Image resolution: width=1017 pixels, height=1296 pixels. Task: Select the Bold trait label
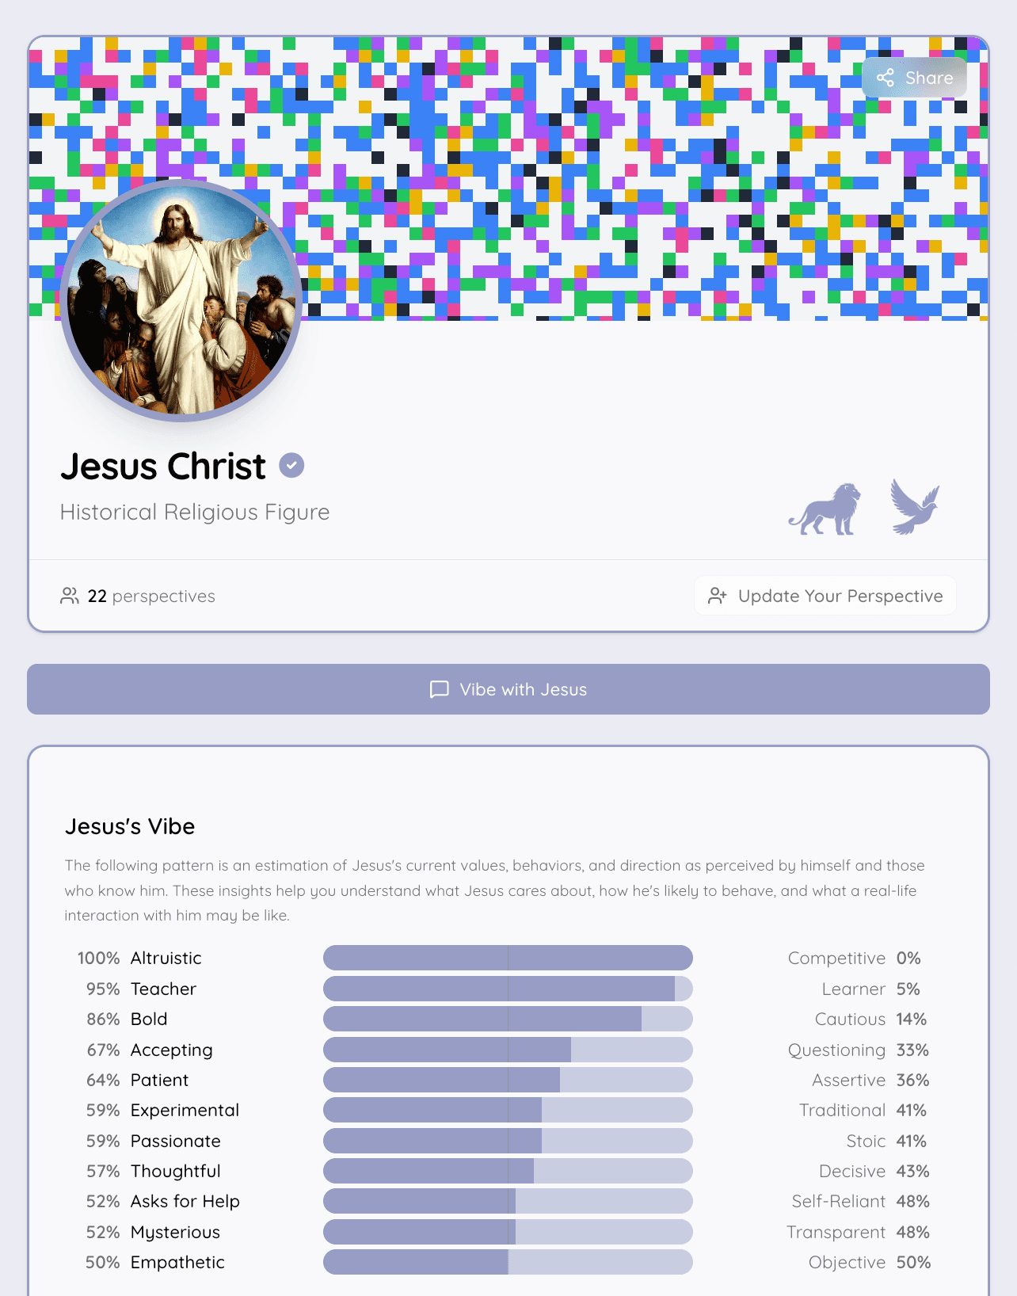click(x=149, y=1019)
